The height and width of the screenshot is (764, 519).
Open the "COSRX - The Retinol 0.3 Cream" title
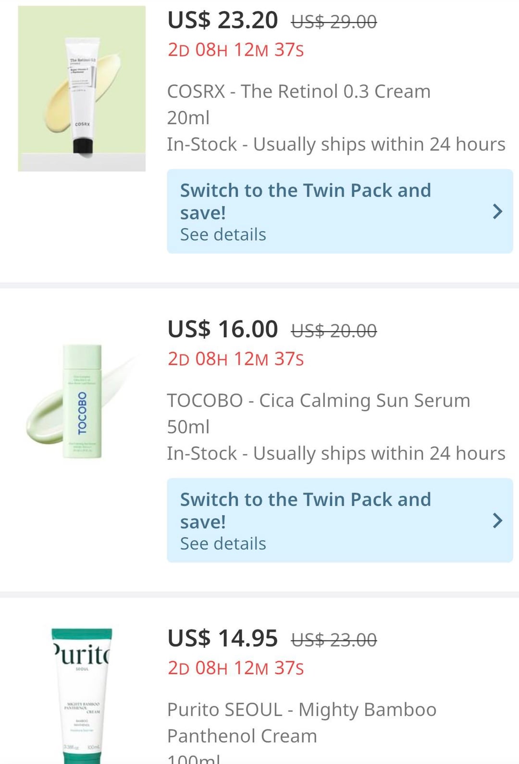pos(298,92)
